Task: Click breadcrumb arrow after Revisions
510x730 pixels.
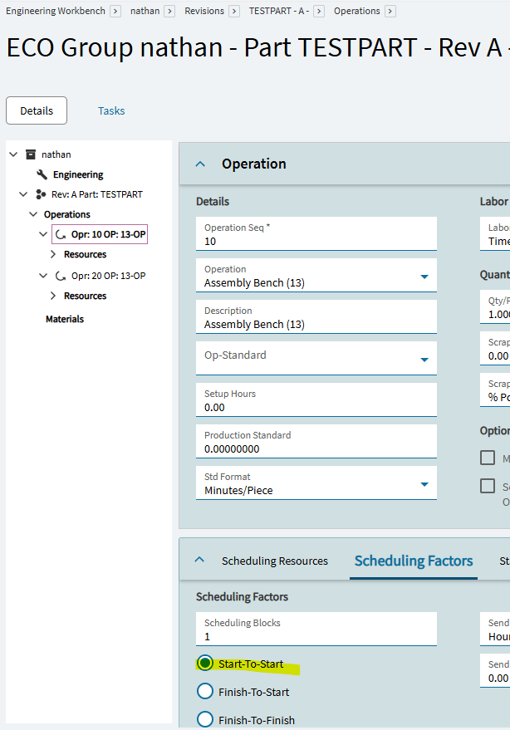Action: pos(236,11)
